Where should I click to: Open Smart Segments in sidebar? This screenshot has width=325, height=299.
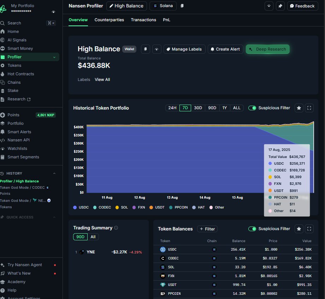click(23, 157)
